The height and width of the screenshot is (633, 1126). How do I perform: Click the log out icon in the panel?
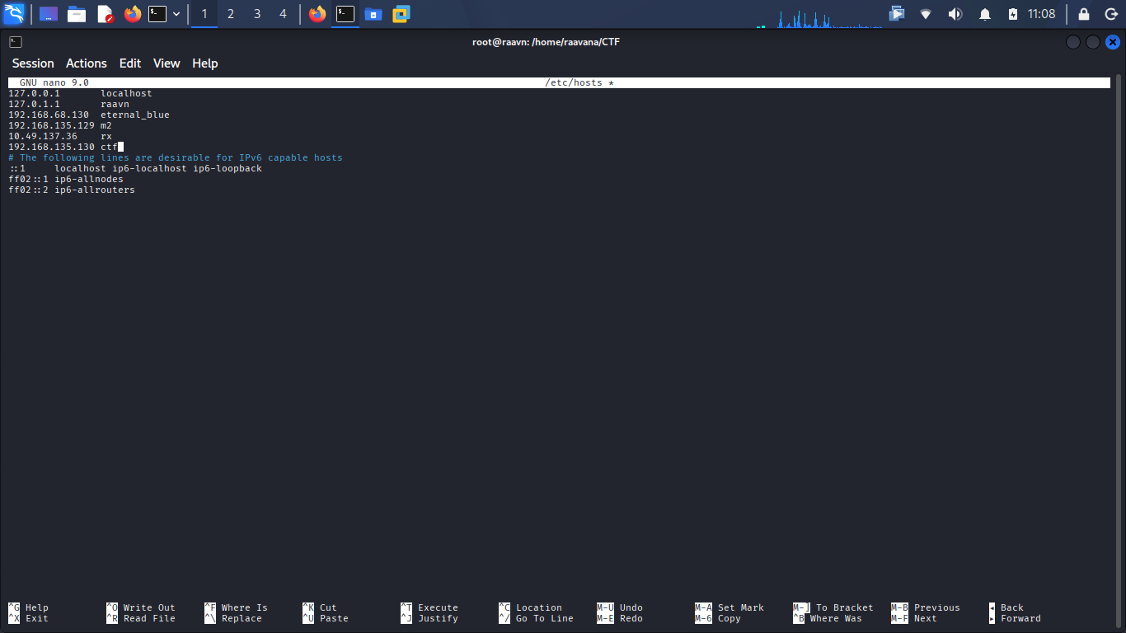tap(1110, 14)
